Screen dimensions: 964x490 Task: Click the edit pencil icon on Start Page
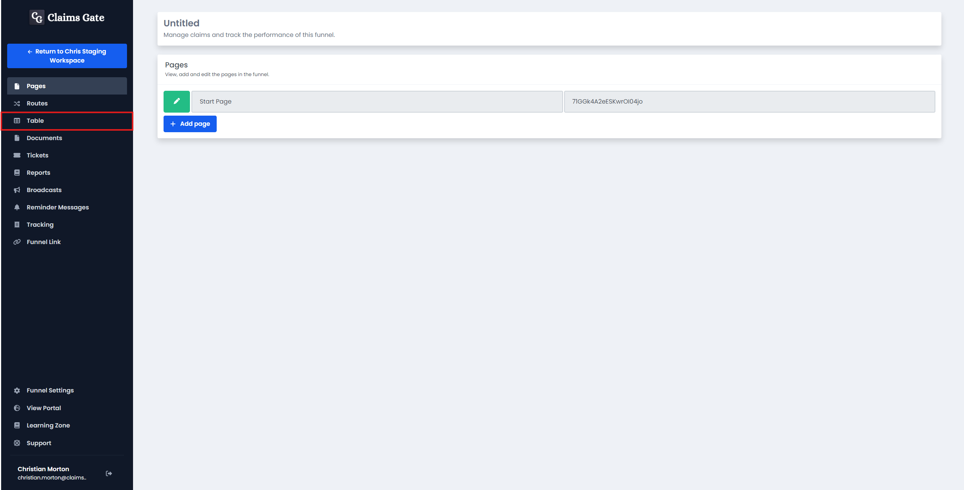(x=177, y=101)
